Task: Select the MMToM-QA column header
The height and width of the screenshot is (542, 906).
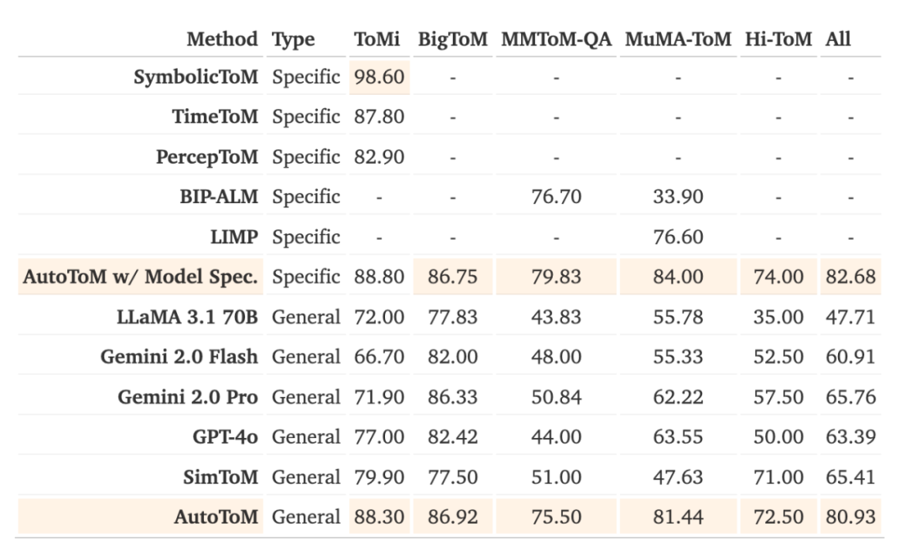Action: 556,39
